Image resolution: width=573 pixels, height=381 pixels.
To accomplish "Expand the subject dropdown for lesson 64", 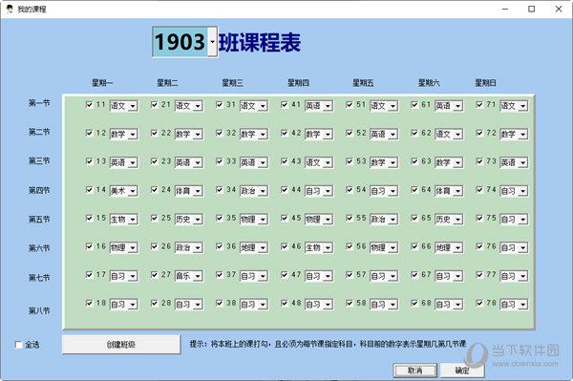I will point(457,191).
